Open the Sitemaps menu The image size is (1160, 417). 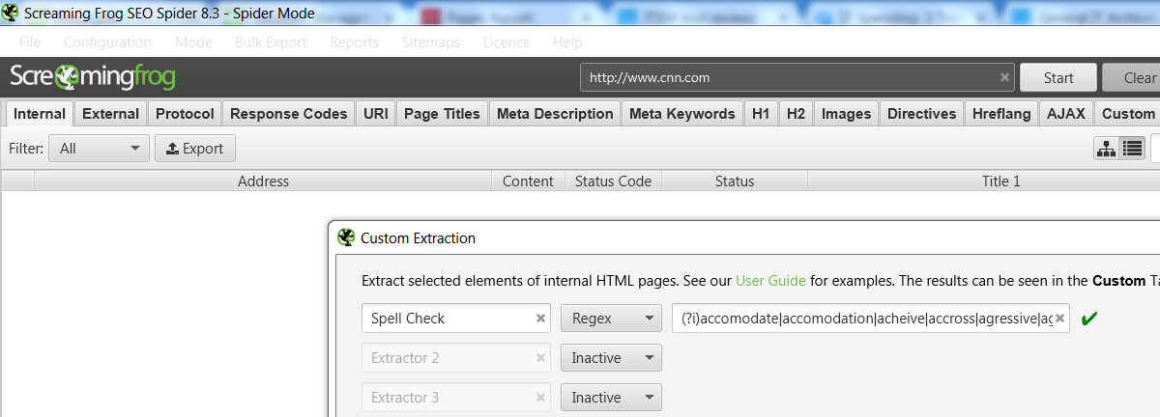point(430,42)
